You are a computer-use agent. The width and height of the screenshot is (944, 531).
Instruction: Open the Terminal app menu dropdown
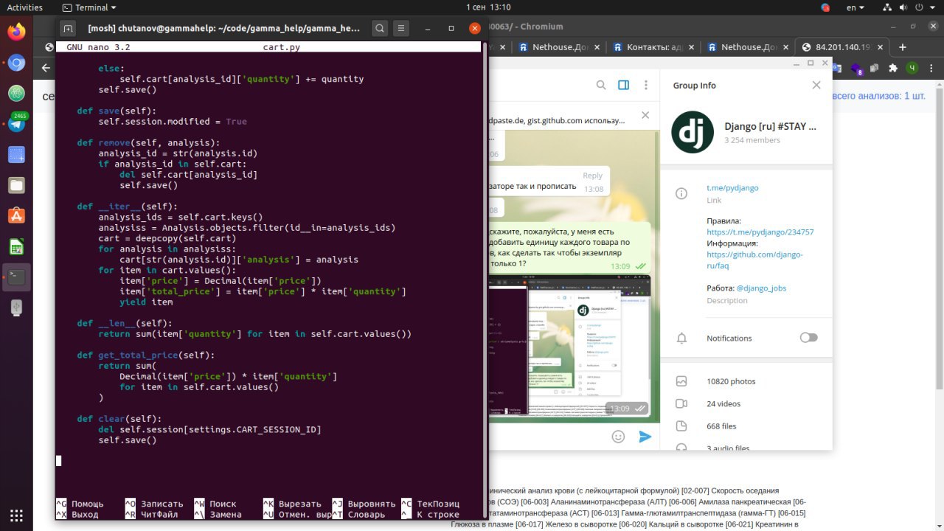pyautogui.click(x=89, y=7)
